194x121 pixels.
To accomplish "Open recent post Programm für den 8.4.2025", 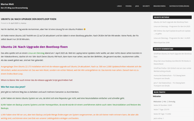I will pos(172,26).
